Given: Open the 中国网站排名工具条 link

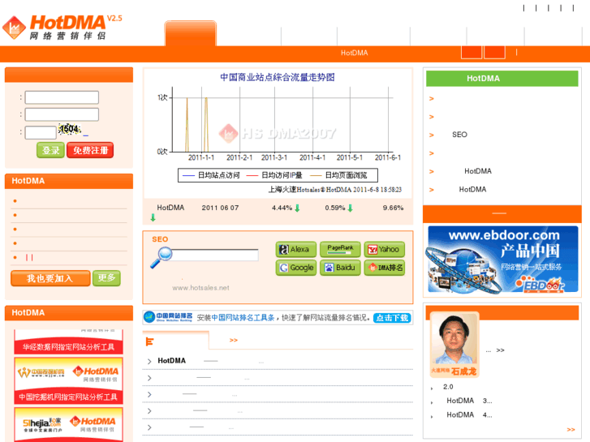Looking at the screenshot, I should pos(243,318).
